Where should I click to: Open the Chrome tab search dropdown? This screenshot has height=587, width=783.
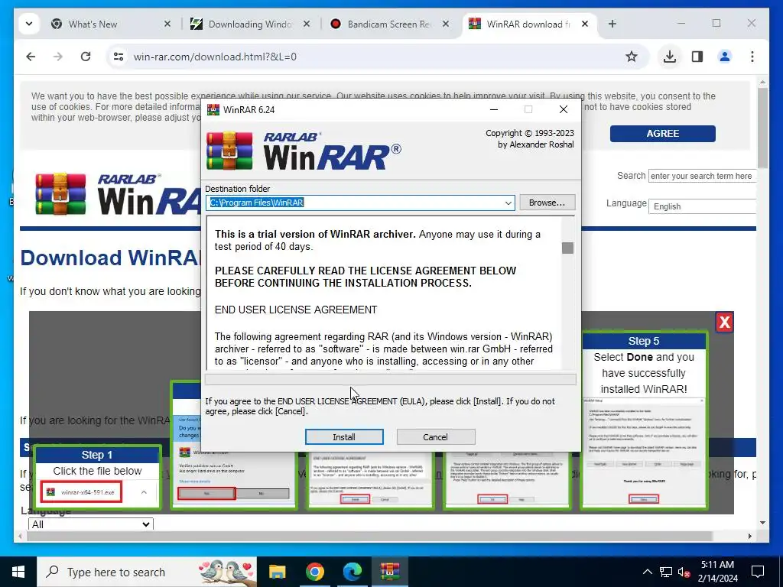tap(29, 24)
